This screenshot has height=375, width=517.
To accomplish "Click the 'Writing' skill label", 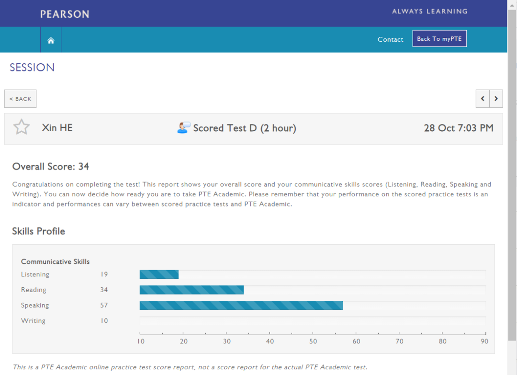I will coord(34,321).
